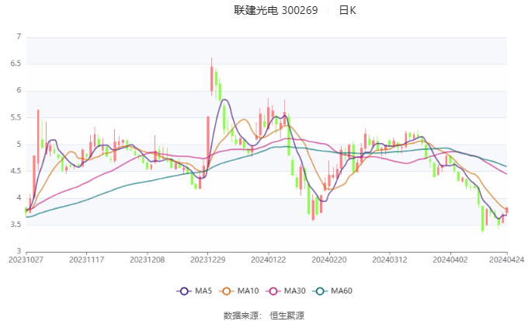
Task: Select the 20231229 date on x-axis
Action: click(x=208, y=260)
